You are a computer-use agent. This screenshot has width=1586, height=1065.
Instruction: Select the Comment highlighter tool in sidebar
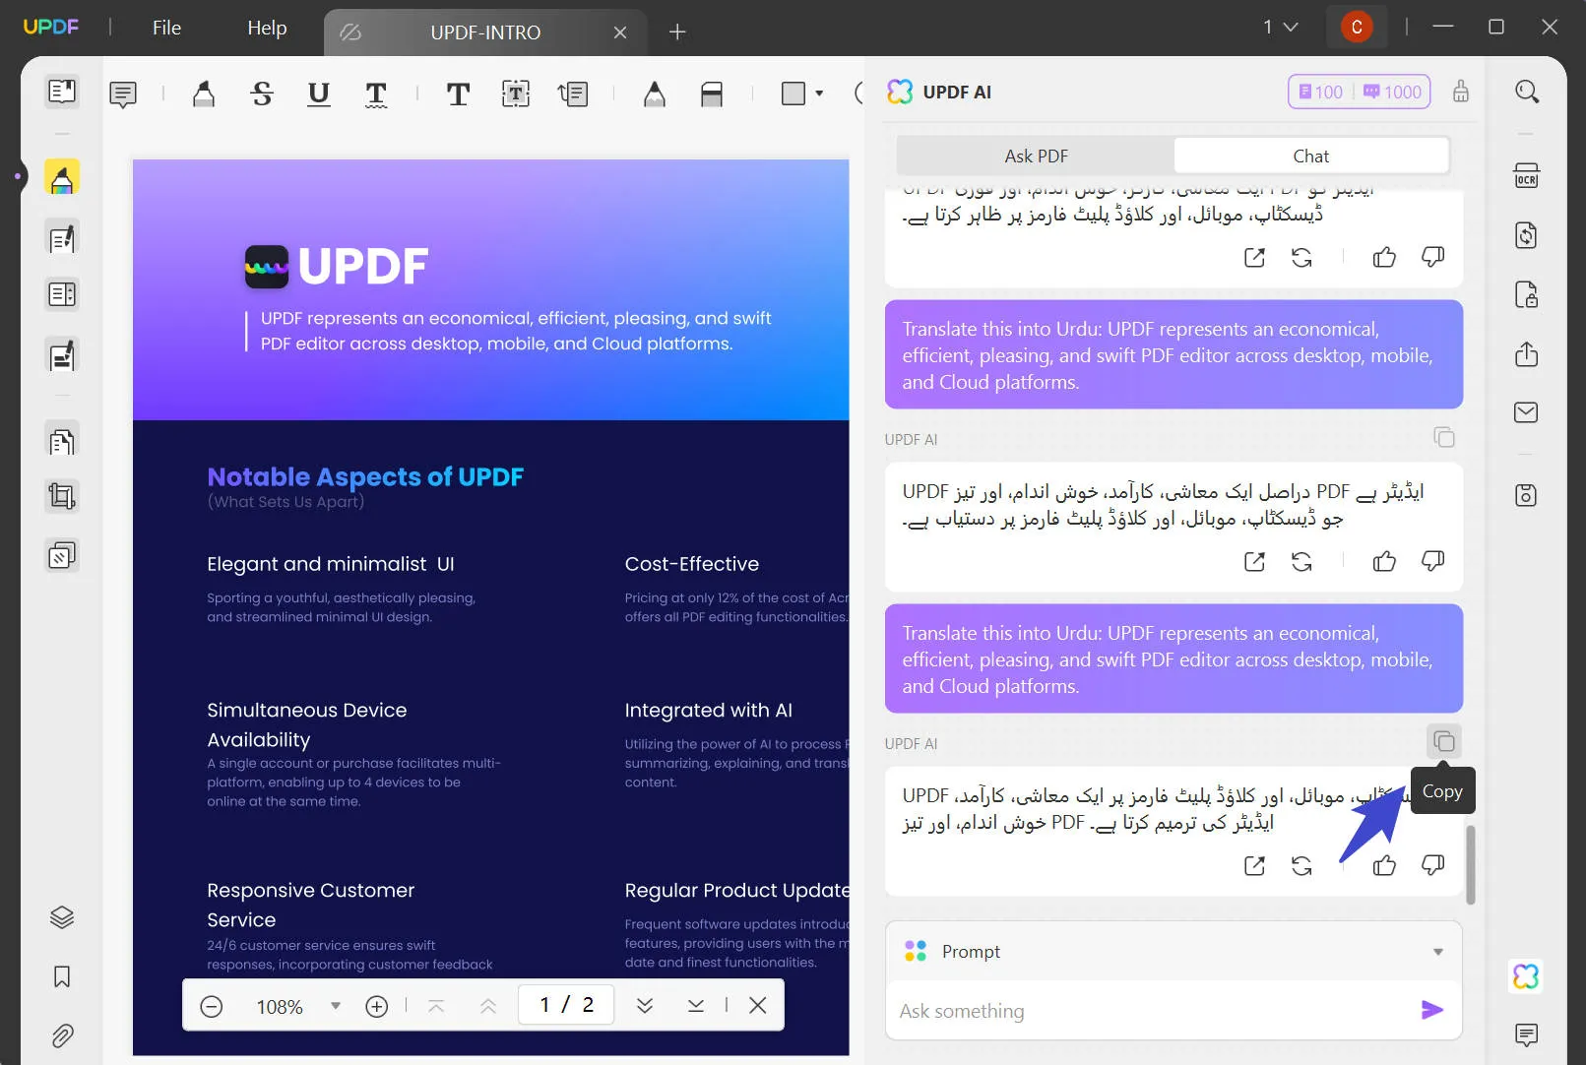tap(62, 178)
